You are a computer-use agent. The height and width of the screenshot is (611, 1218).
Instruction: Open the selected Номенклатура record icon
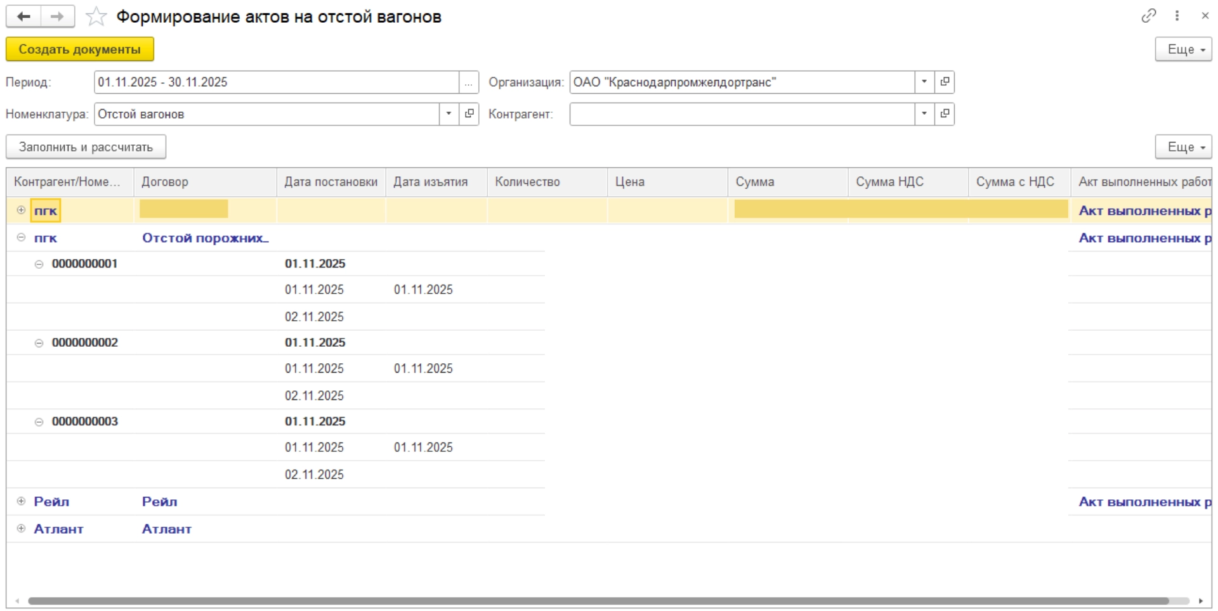[469, 114]
